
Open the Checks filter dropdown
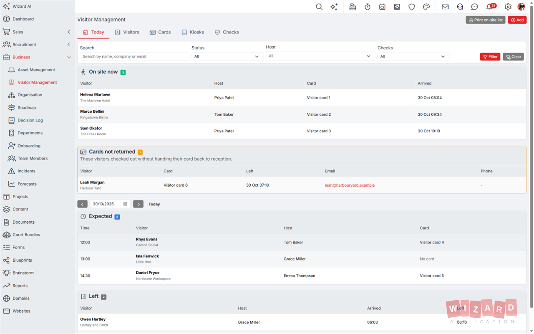413,56
